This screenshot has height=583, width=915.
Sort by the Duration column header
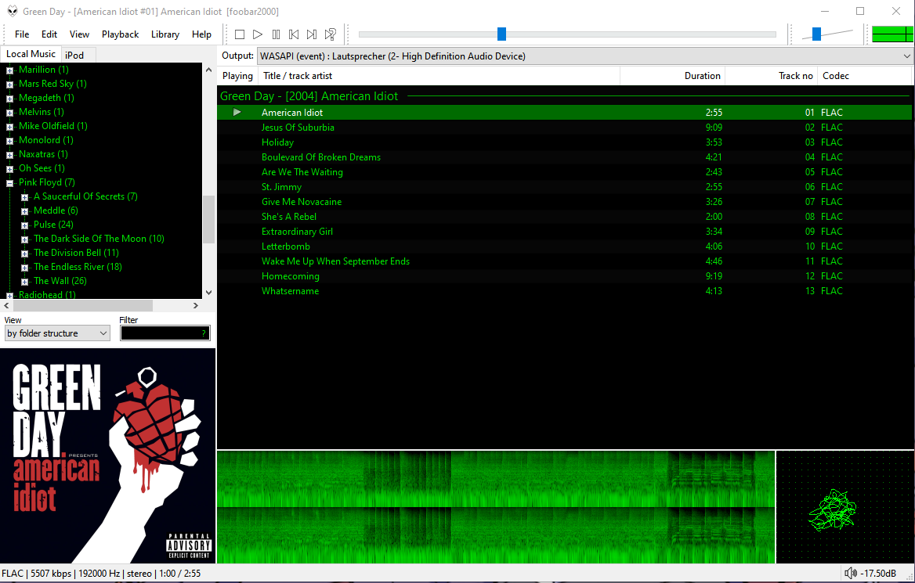[672, 76]
